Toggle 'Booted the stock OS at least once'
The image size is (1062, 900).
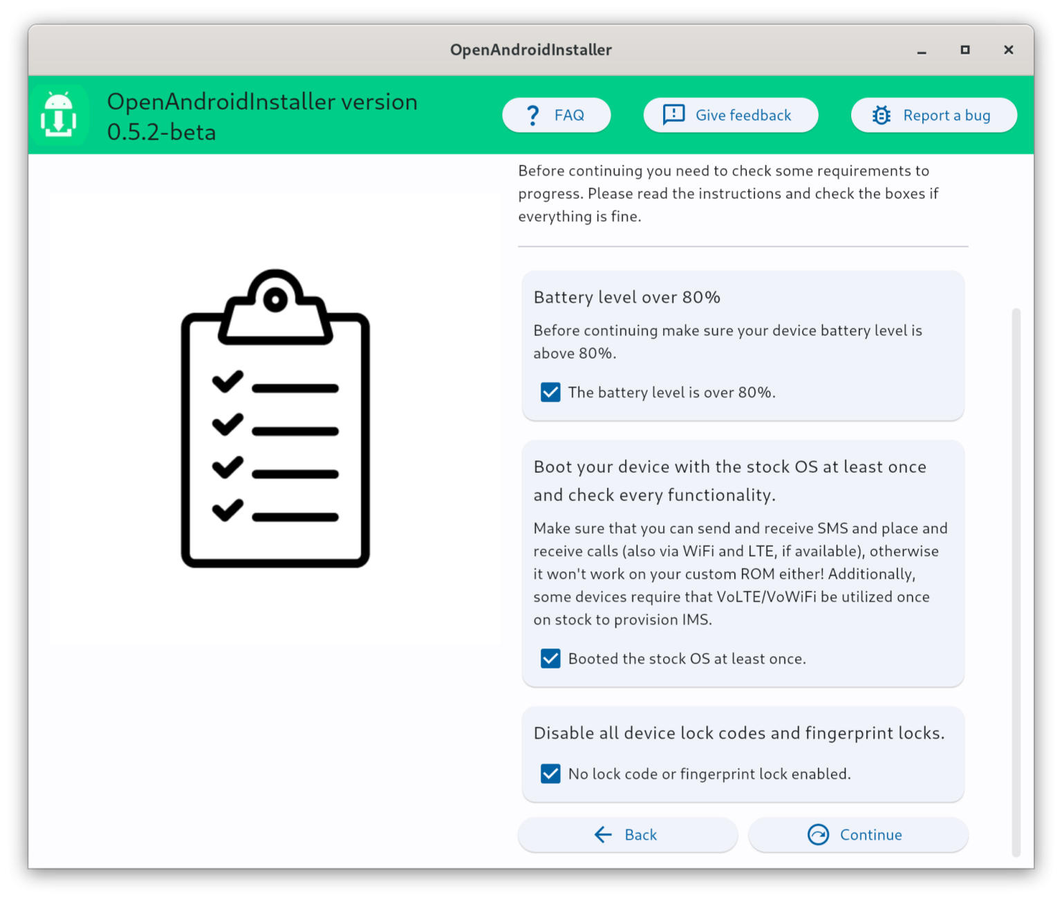[550, 658]
